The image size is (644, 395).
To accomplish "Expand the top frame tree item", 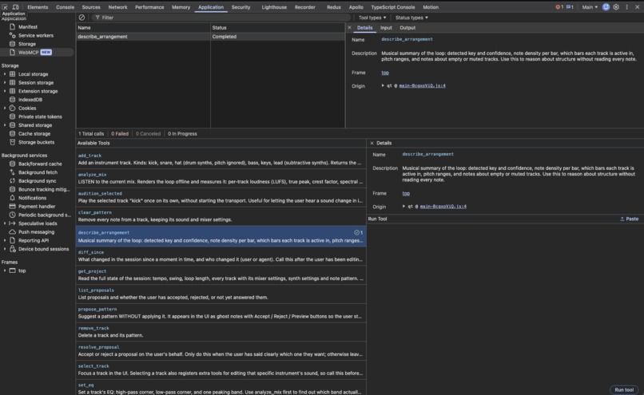I will point(5,271).
